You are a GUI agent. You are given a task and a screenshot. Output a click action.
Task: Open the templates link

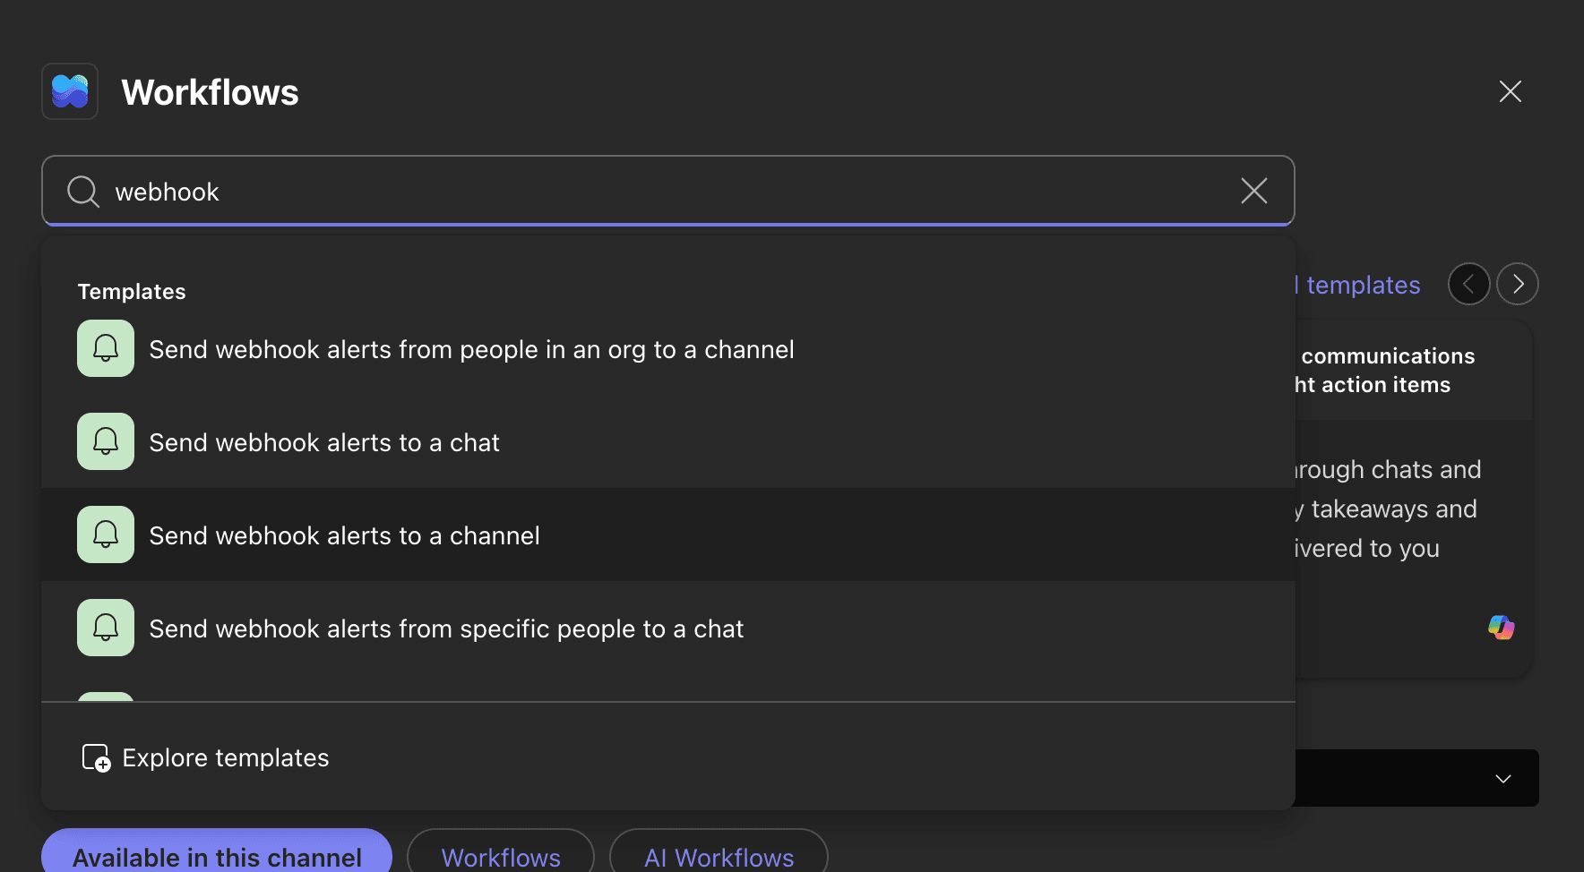click(x=1362, y=285)
